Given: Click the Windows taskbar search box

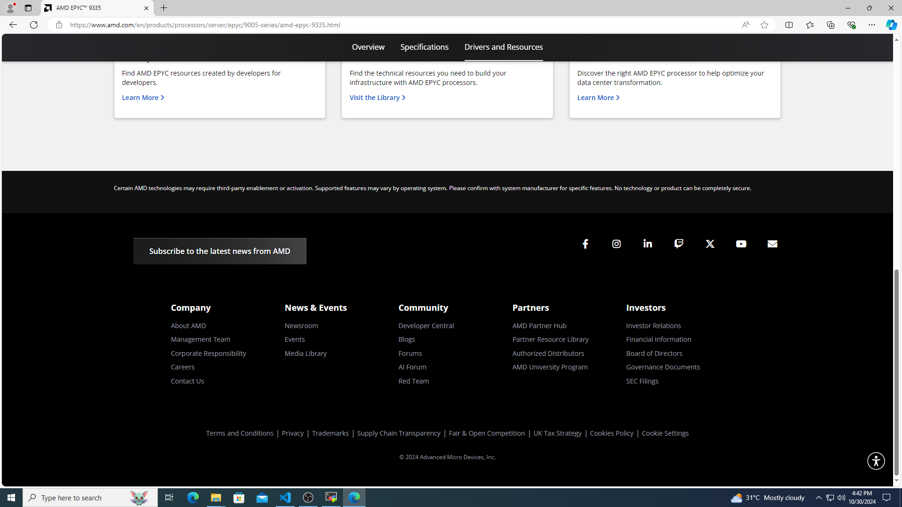Looking at the screenshot, I should (90, 498).
